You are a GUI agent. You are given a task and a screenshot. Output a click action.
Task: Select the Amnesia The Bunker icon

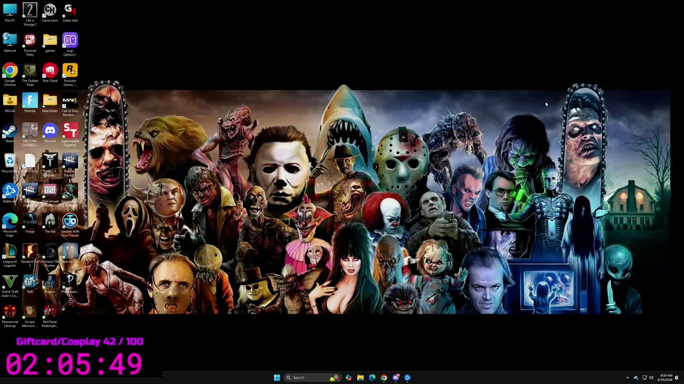tap(50, 255)
